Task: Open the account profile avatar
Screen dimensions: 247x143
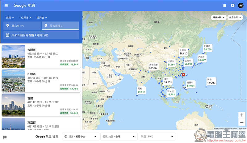Action: pyautogui.click(x=241, y=6)
